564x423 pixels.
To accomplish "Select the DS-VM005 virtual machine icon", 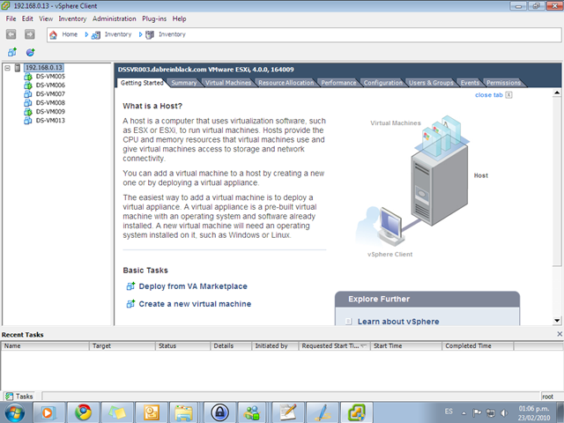I will 27,77.
